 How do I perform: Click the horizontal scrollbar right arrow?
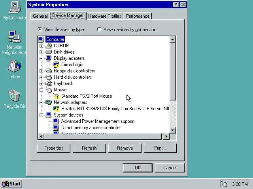coord(166,137)
